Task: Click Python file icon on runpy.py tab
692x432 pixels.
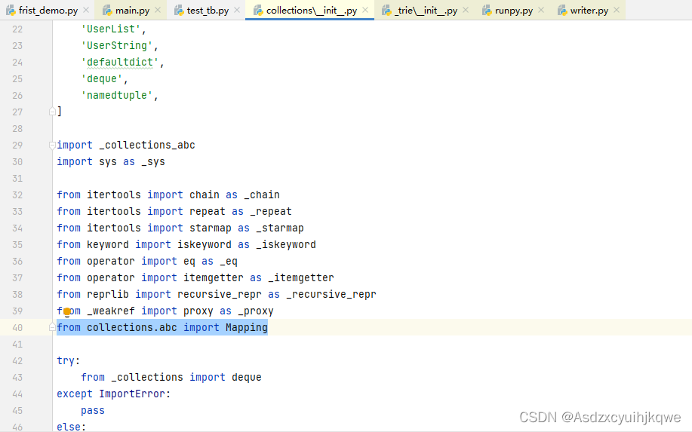Action: point(487,11)
